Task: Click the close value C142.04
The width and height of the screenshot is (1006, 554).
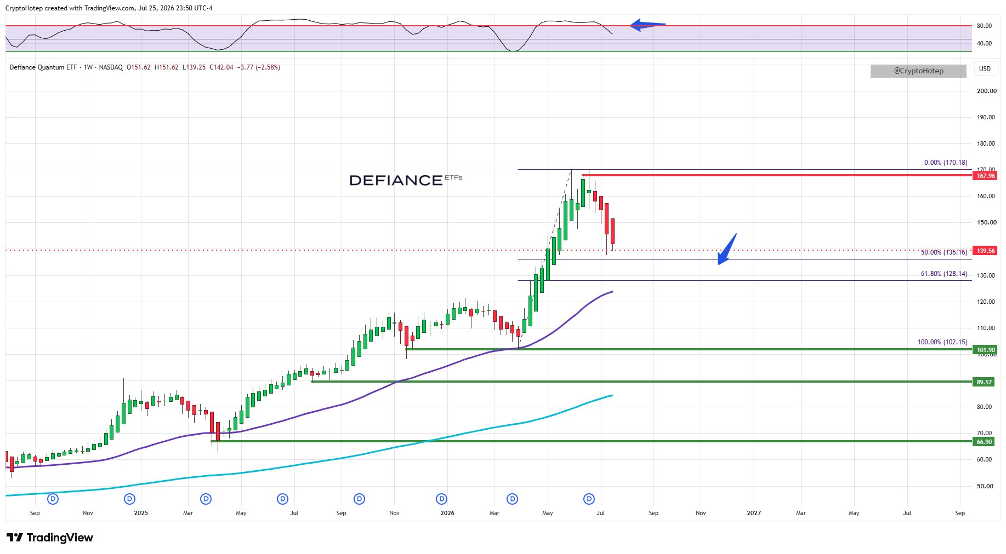Action: 221,67
